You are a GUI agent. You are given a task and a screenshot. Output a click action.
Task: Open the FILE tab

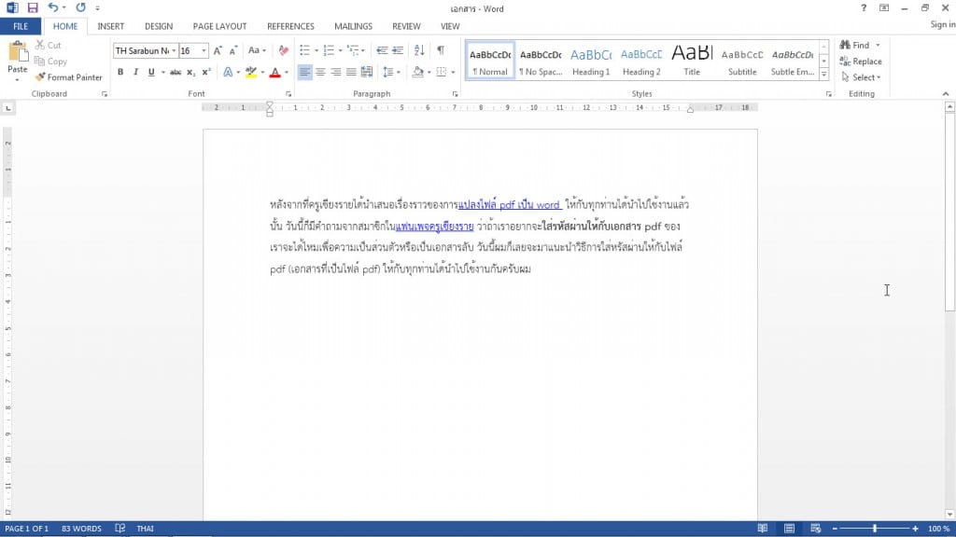[21, 26]
